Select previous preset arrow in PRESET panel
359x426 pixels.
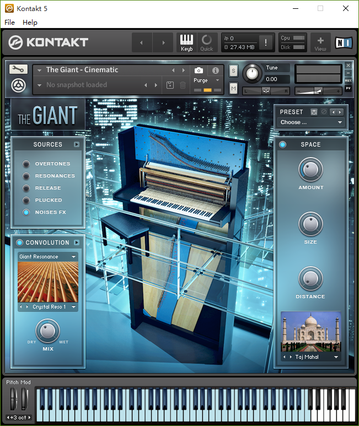click(x=334, y=112)
